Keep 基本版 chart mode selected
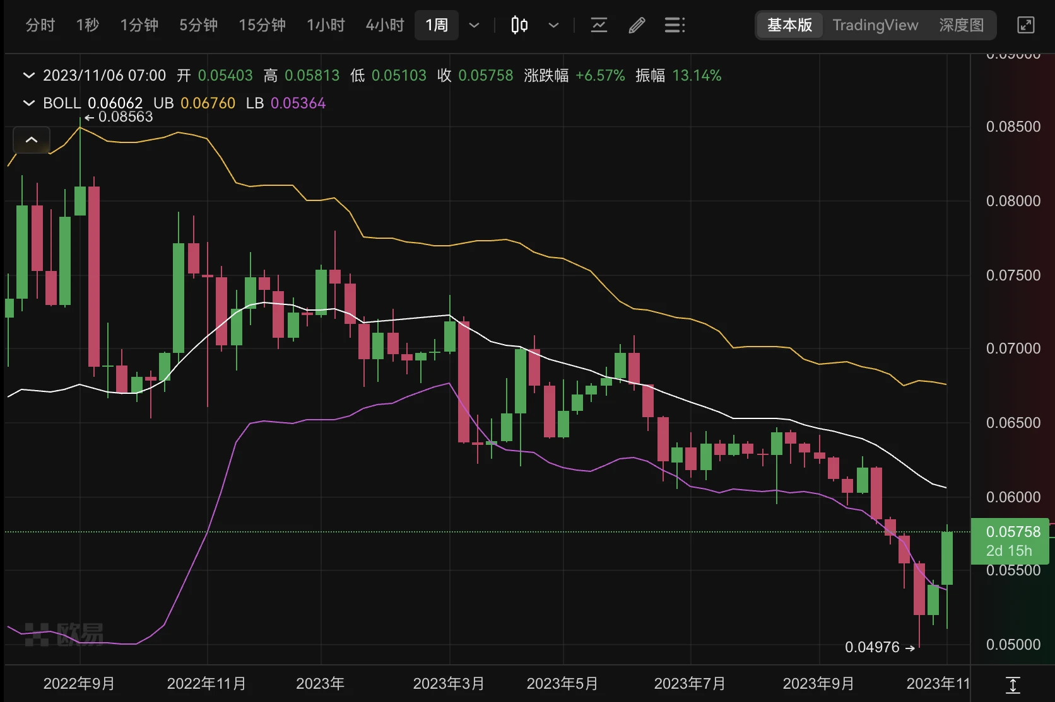This screenshot has width=1055, height=702. click(789, 25)
